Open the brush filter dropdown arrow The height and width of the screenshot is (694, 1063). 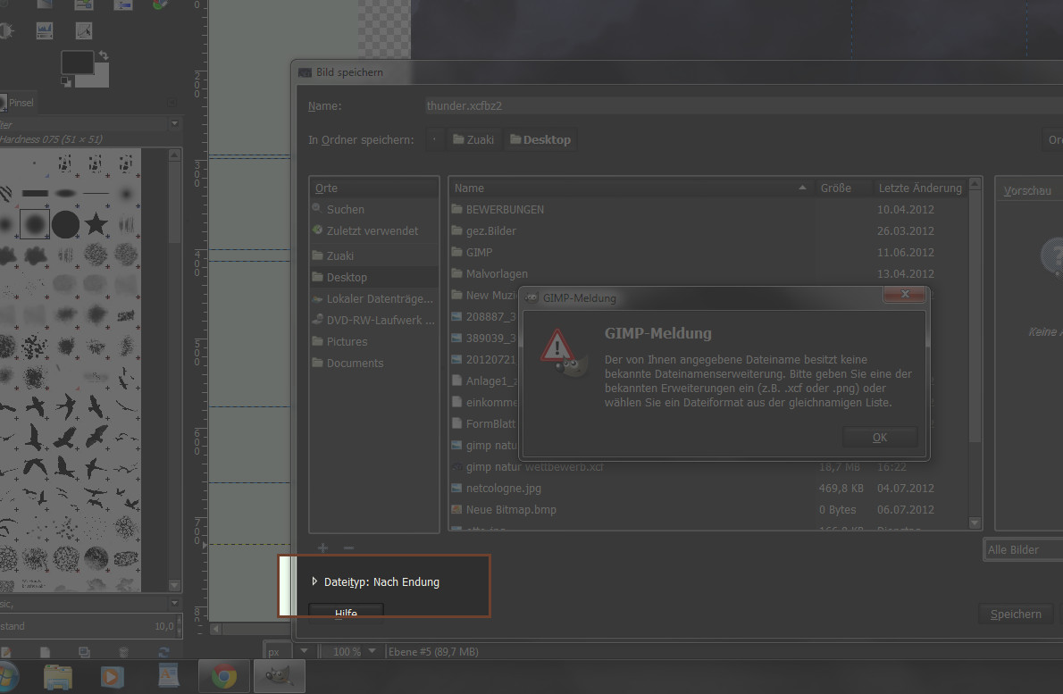[174, 124]
